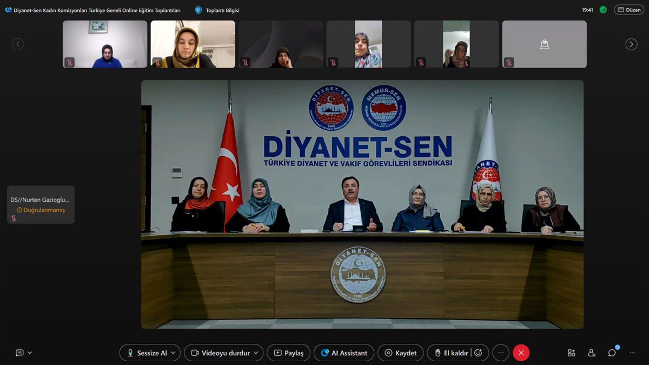Click the Paylaş share button

click(x=289, y=353)
